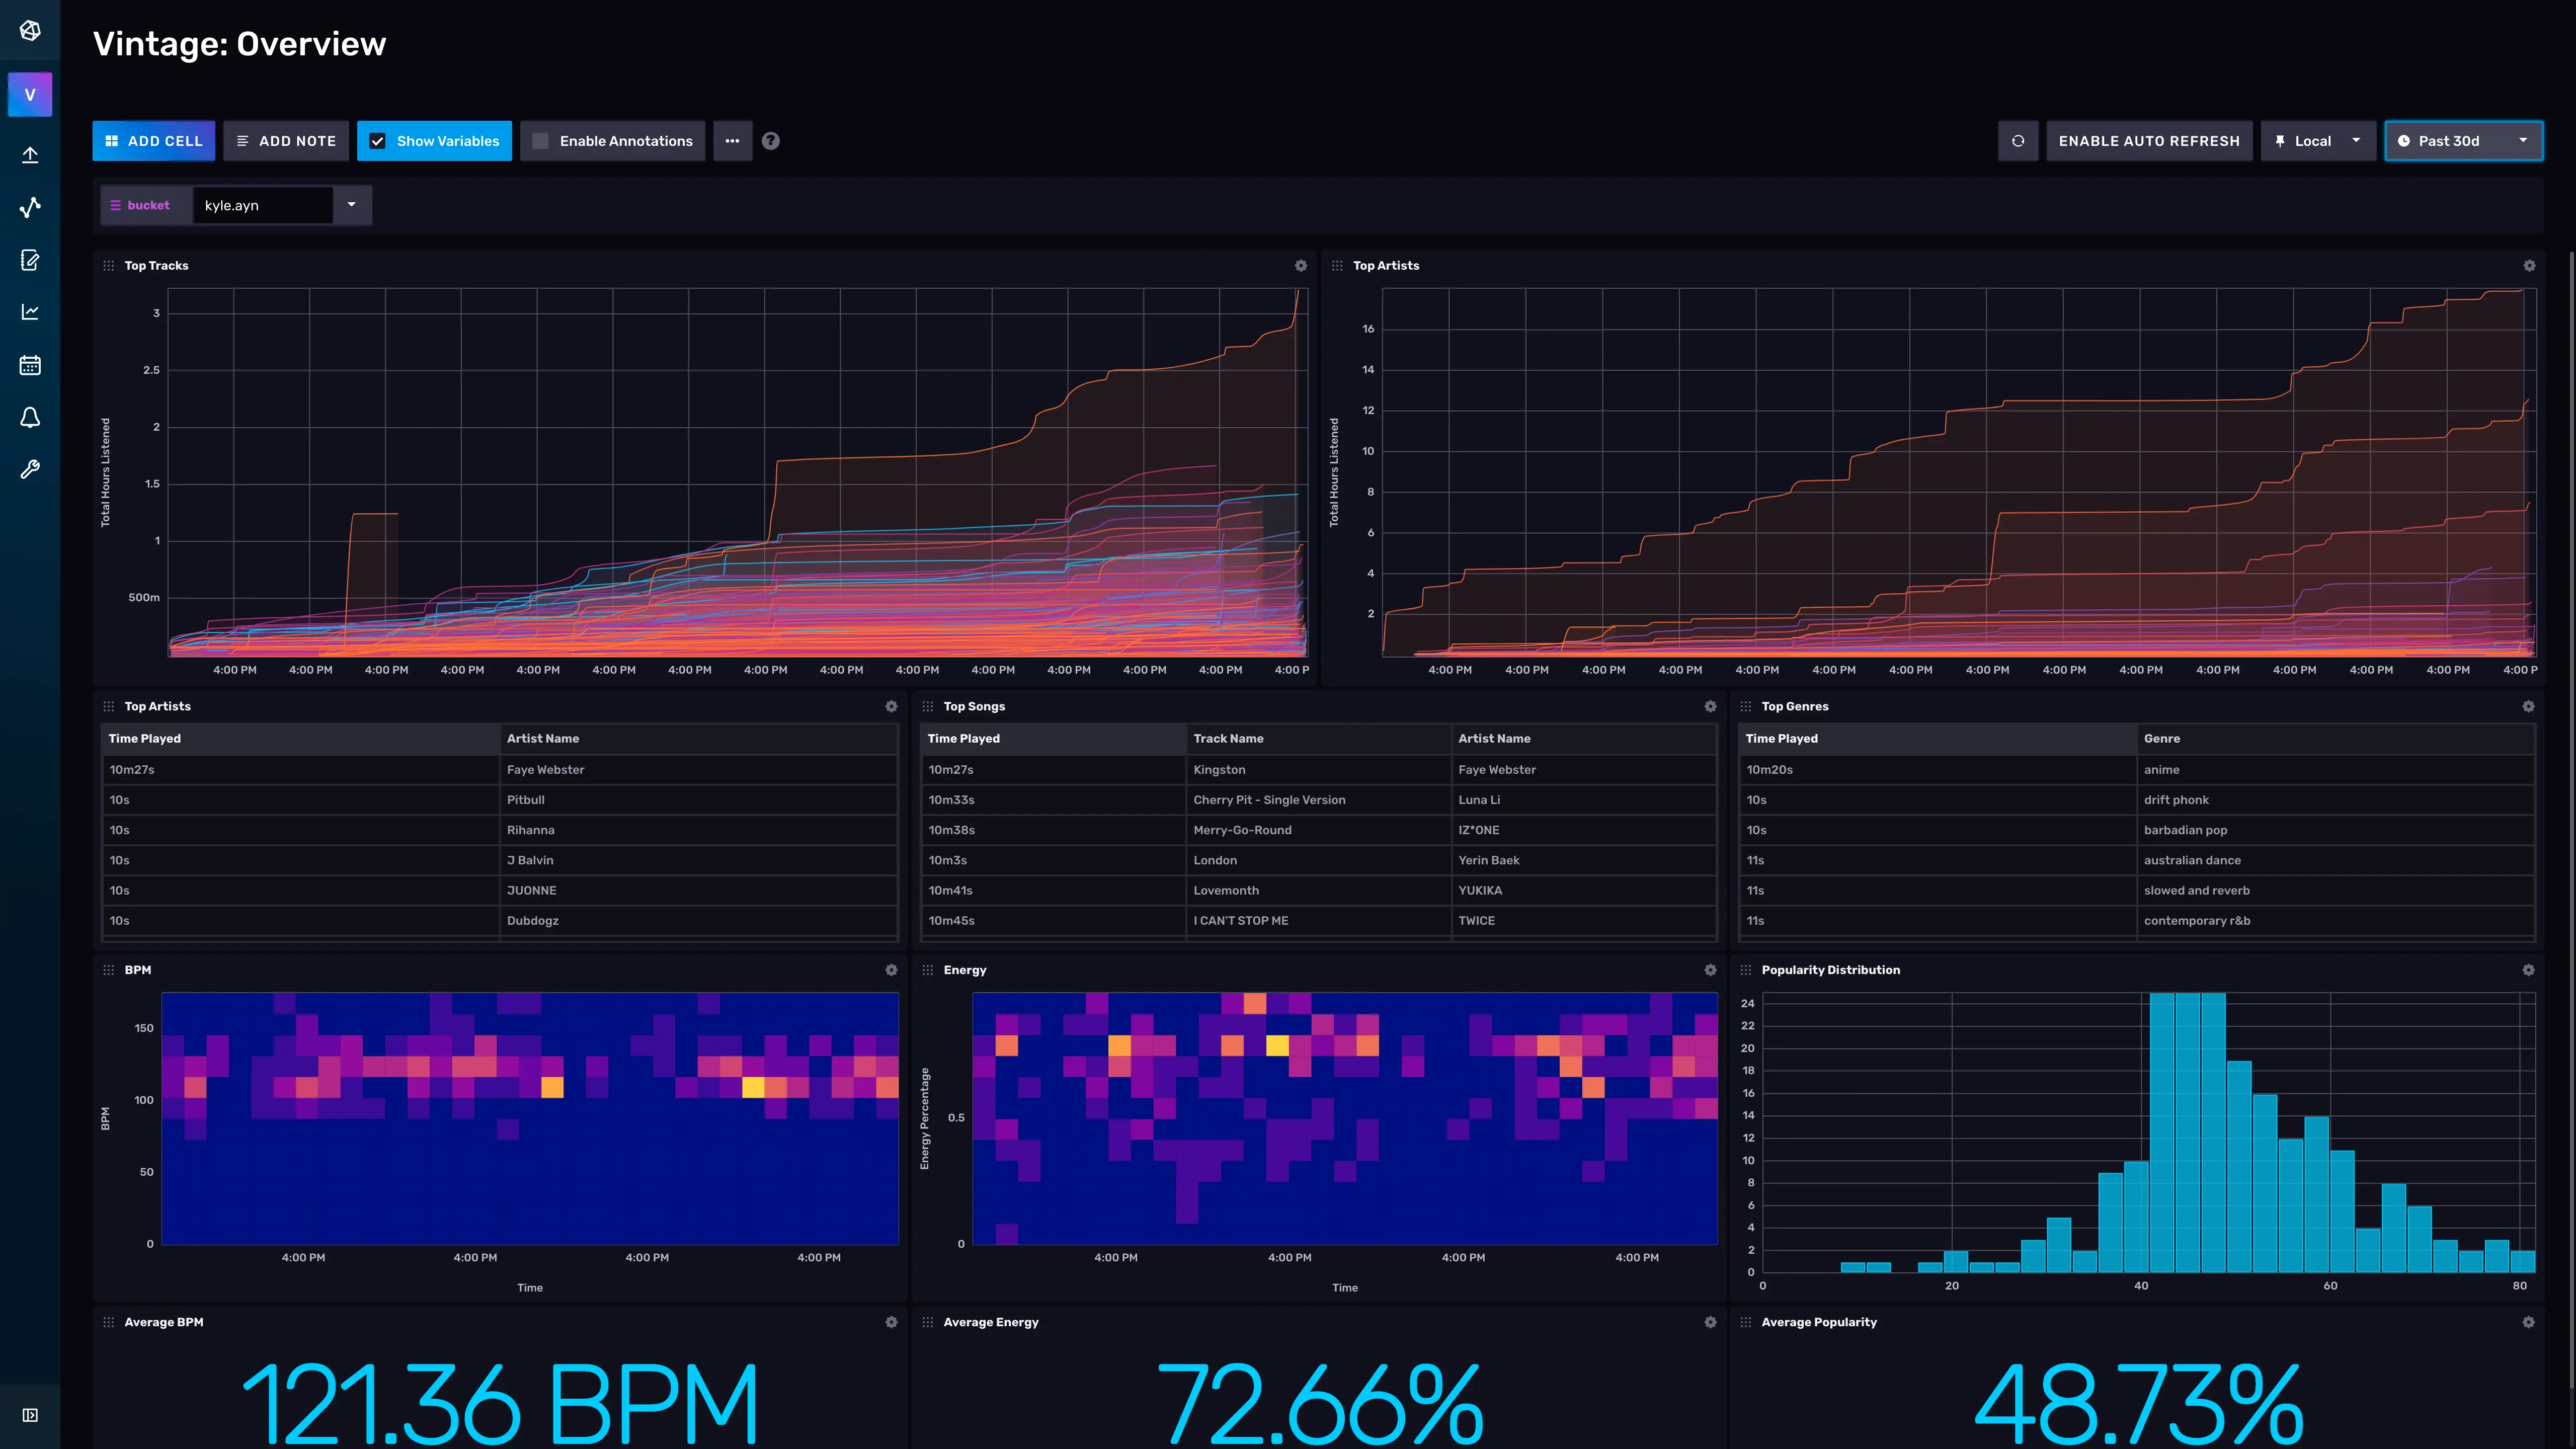Select the Dubdogz artist cell
2576x1449 pixels.
pos(698,920)
